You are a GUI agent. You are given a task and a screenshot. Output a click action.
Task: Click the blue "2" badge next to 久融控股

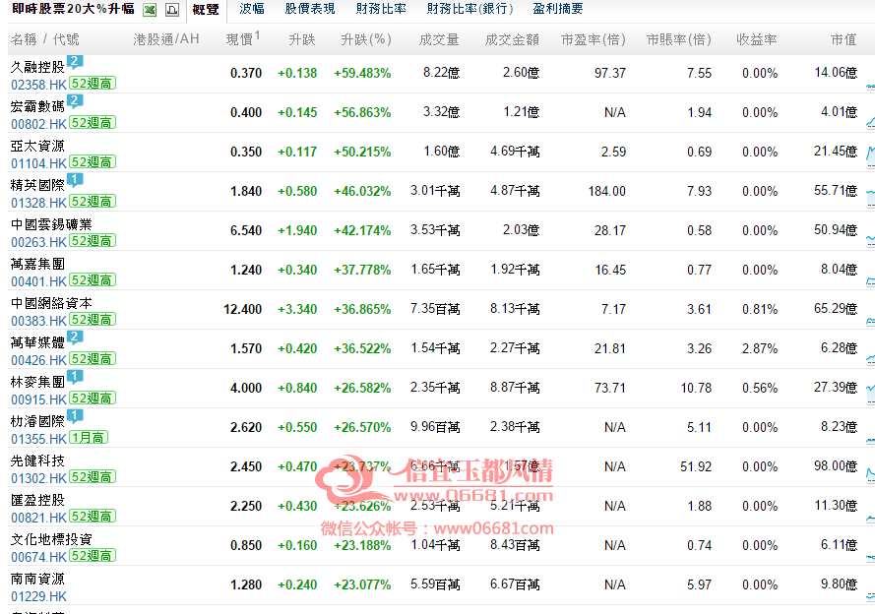tap(75, 62)
